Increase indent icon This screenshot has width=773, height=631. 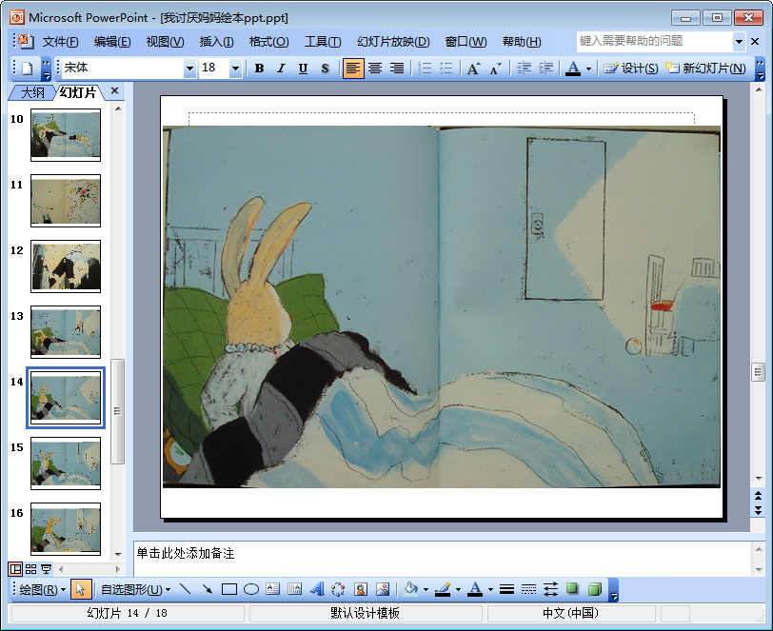coord(545,68)
